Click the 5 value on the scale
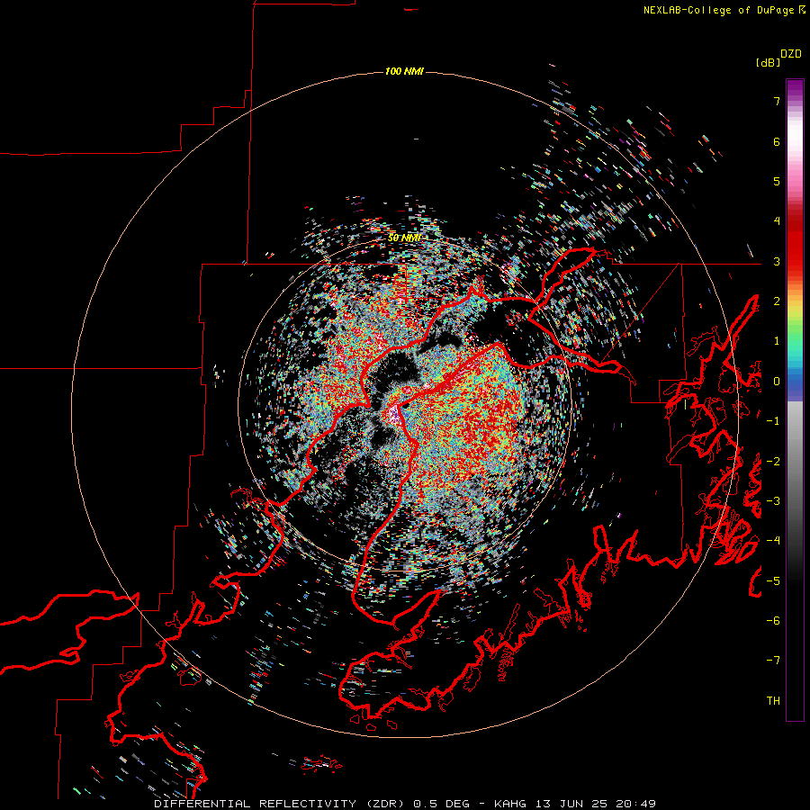Viewport: 810px width, 810px height. (777, 181)
